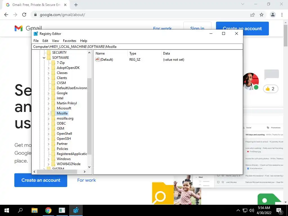This screenshot has width=288, height=216.
Task: Open taskbar search
Action: (20, 210)
